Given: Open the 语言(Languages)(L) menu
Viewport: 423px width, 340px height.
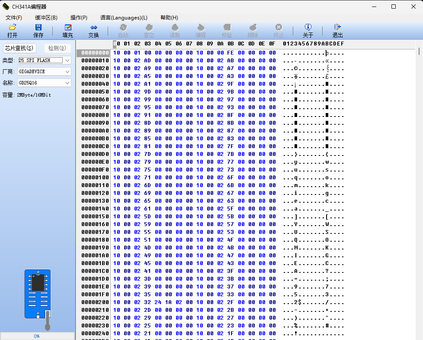Looking at the screenshot, I should point(124,18).
